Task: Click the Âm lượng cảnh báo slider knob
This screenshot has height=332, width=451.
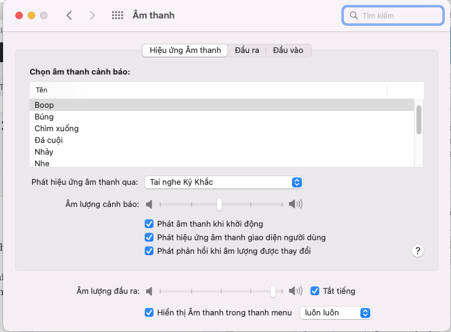Action: point(219,204)
